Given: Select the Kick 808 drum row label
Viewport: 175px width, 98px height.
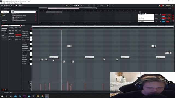Looking at the screenshot, I should pyautogui.click(x=24, y=64).
